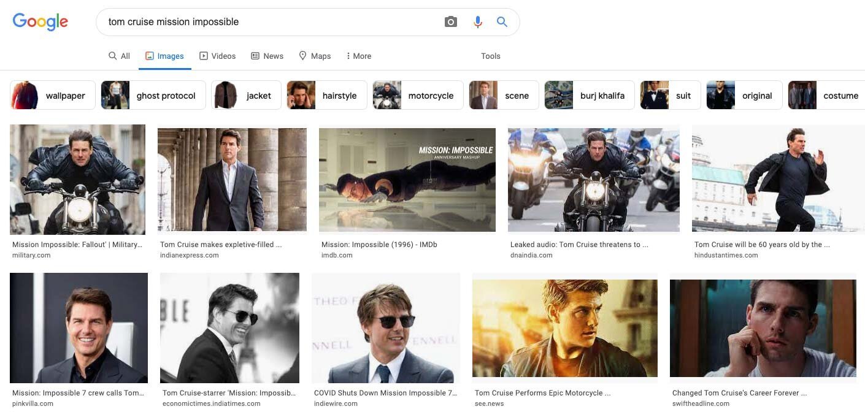Viewport: 865px width, 412px height.
Task: Click the swiftheadline.com source text
Action: [701, 403]
